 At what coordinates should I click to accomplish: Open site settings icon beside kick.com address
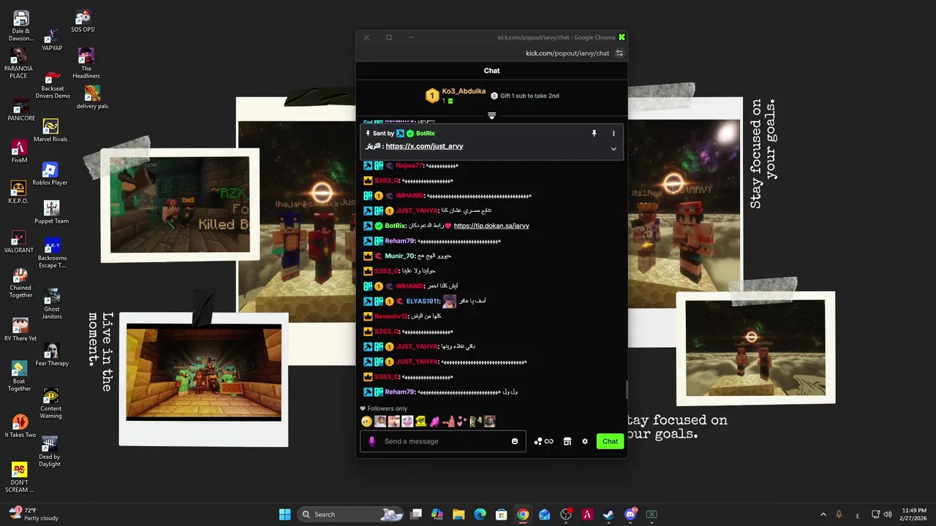click(619, 53)
